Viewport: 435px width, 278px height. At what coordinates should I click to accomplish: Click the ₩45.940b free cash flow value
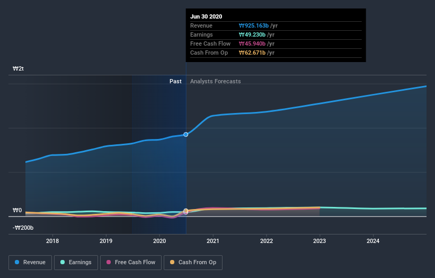click(252, 44)
